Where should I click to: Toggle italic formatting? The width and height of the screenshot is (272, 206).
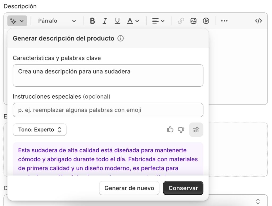[x=105, y=21]
